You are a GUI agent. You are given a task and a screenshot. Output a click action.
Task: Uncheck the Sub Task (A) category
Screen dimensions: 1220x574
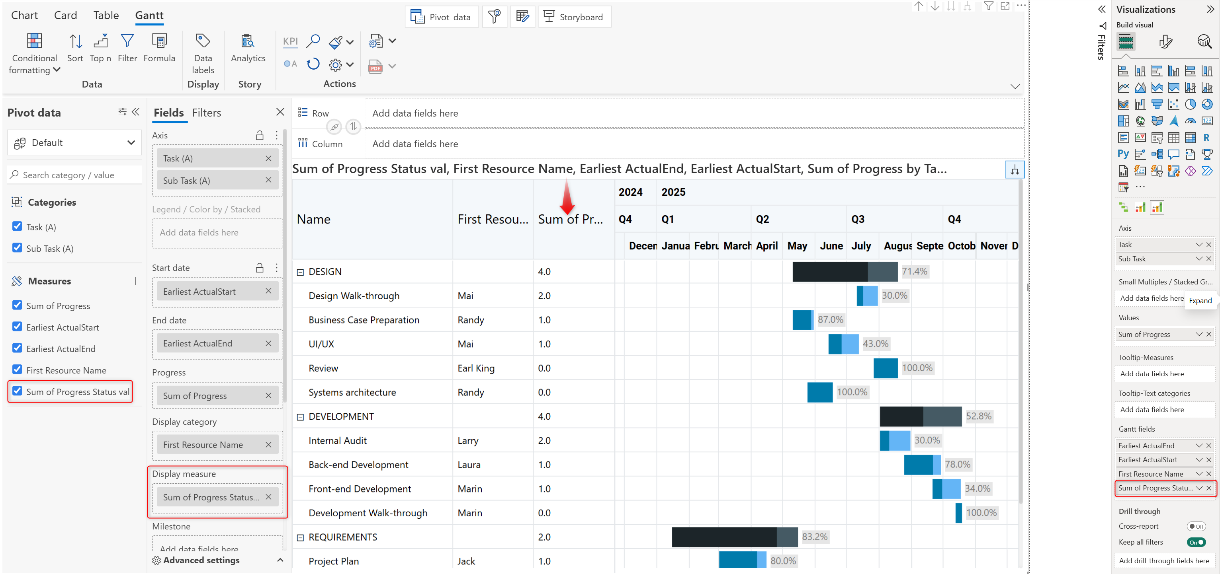click(x=18, y=248)
